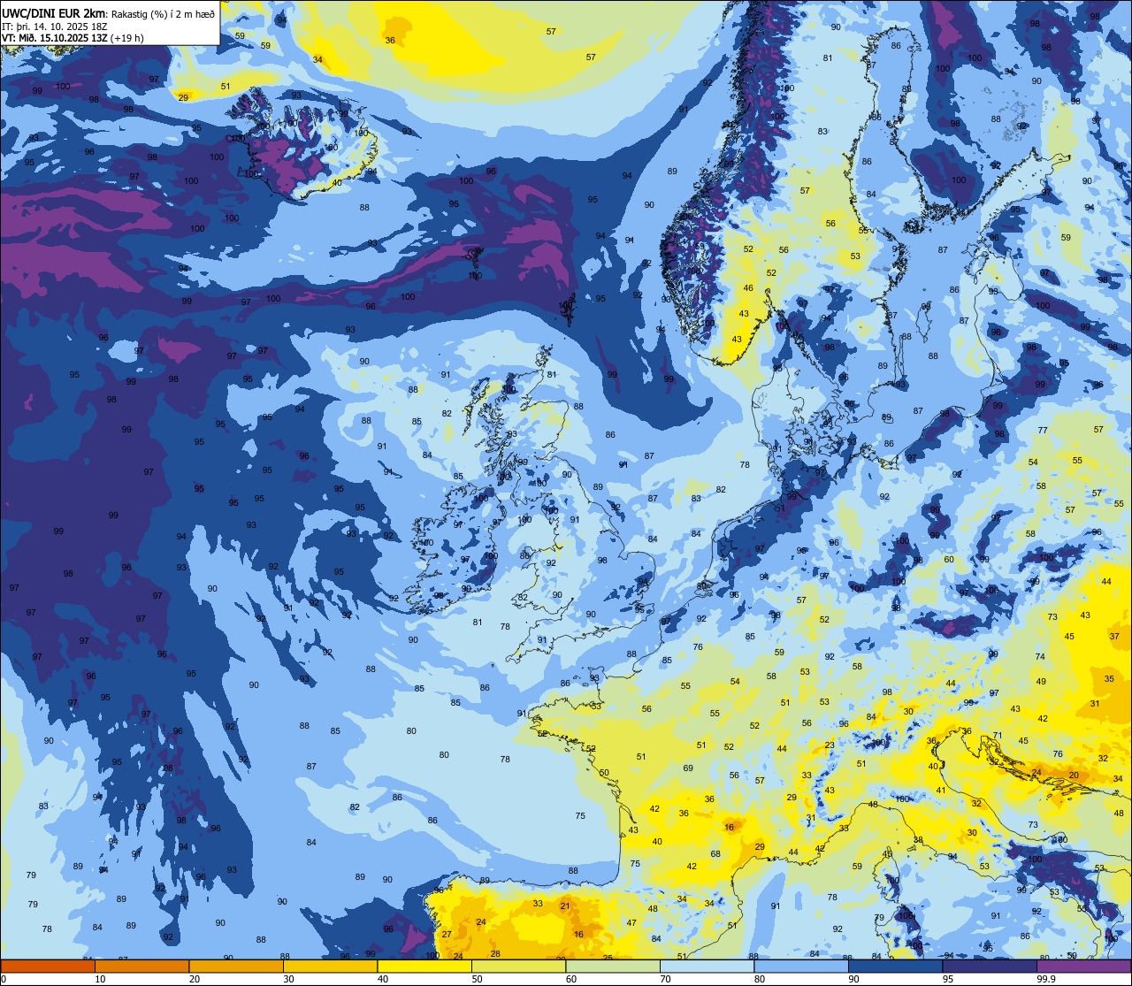Click the pale green 60–70 legend segment
This screenshot has width=1132, height=986.
pyautogui.click(x=613, y=967)
